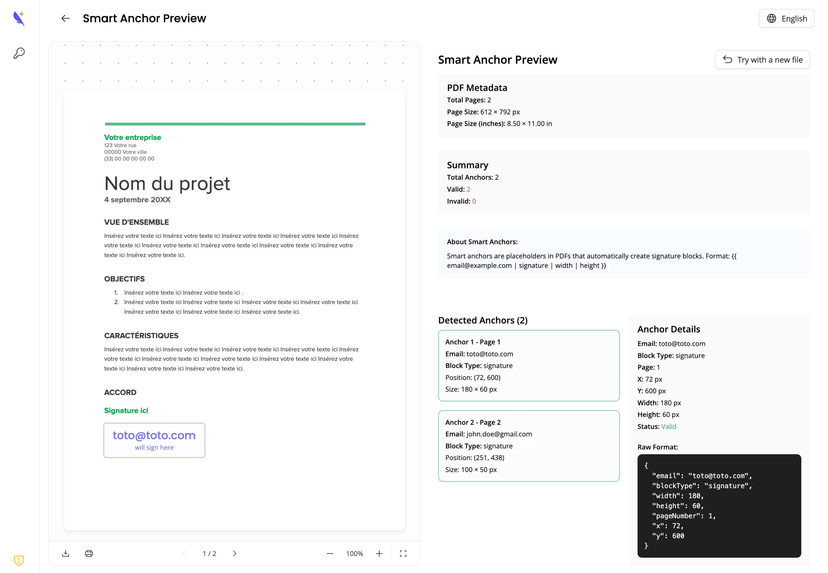Screen dimensions: 828x573
Task: Enter fullscreen PDF view
Action: click(x=403, y=553)
